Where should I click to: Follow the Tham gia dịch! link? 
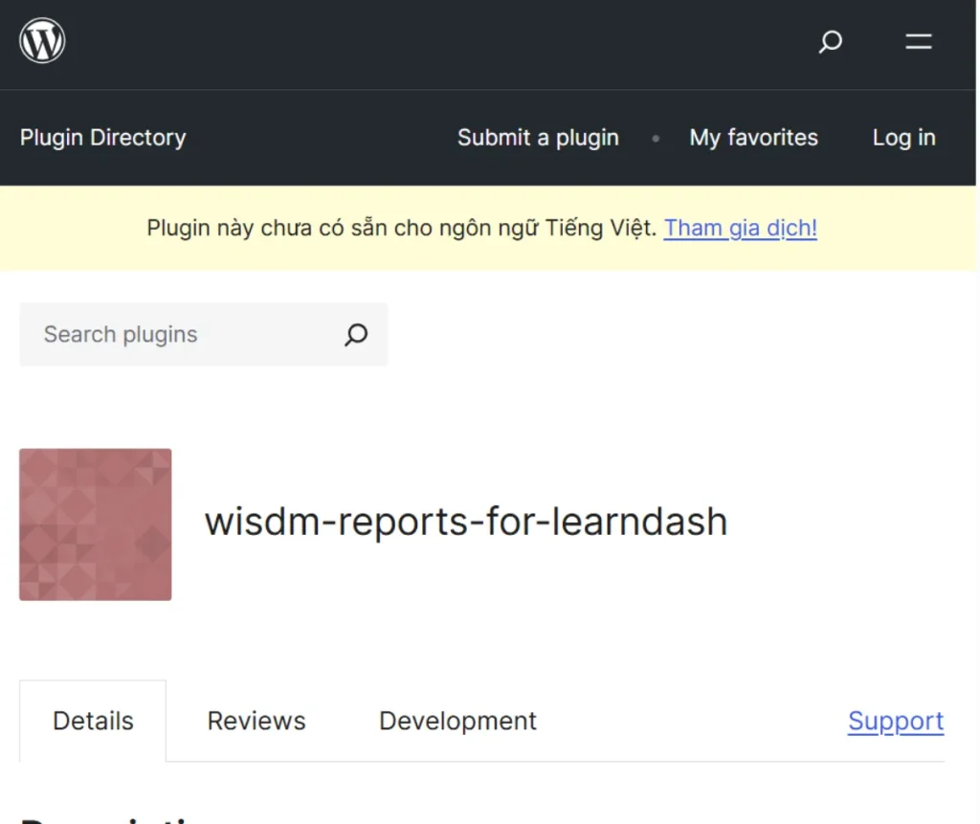tap(740, 228)
